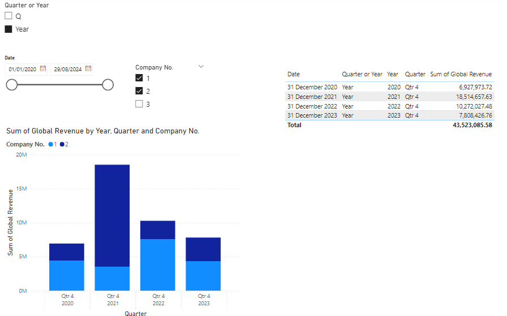
Task: Sort table by the Year column header
Action: [393, 74]
